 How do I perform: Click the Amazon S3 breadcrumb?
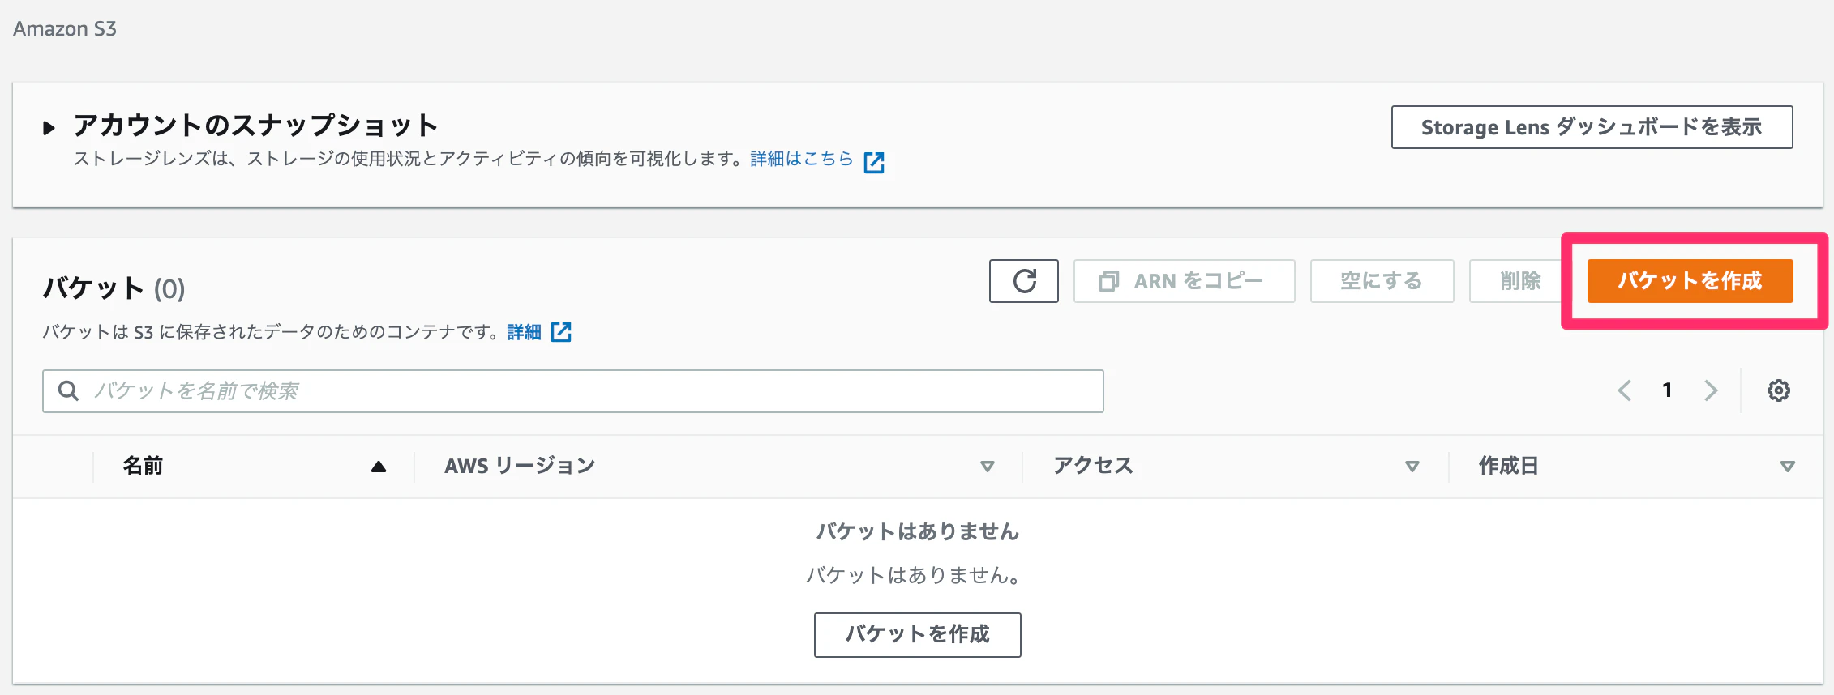pyautogui.click(x=65, y=29)
